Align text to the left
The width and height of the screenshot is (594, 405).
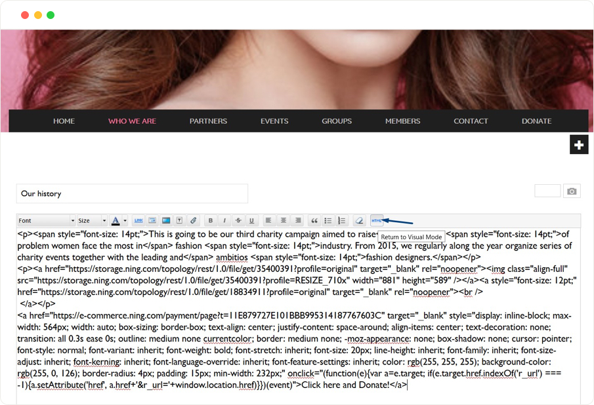click(268, 220)
